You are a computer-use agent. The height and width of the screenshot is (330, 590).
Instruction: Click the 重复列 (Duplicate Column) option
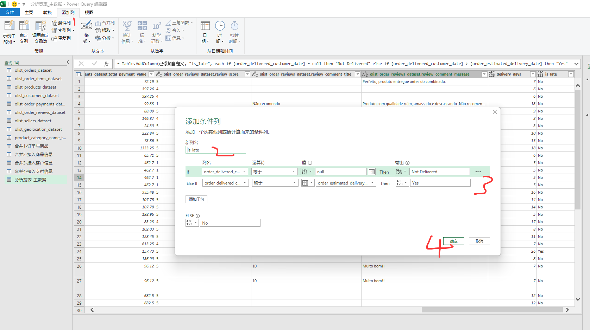tap(61, 38)
